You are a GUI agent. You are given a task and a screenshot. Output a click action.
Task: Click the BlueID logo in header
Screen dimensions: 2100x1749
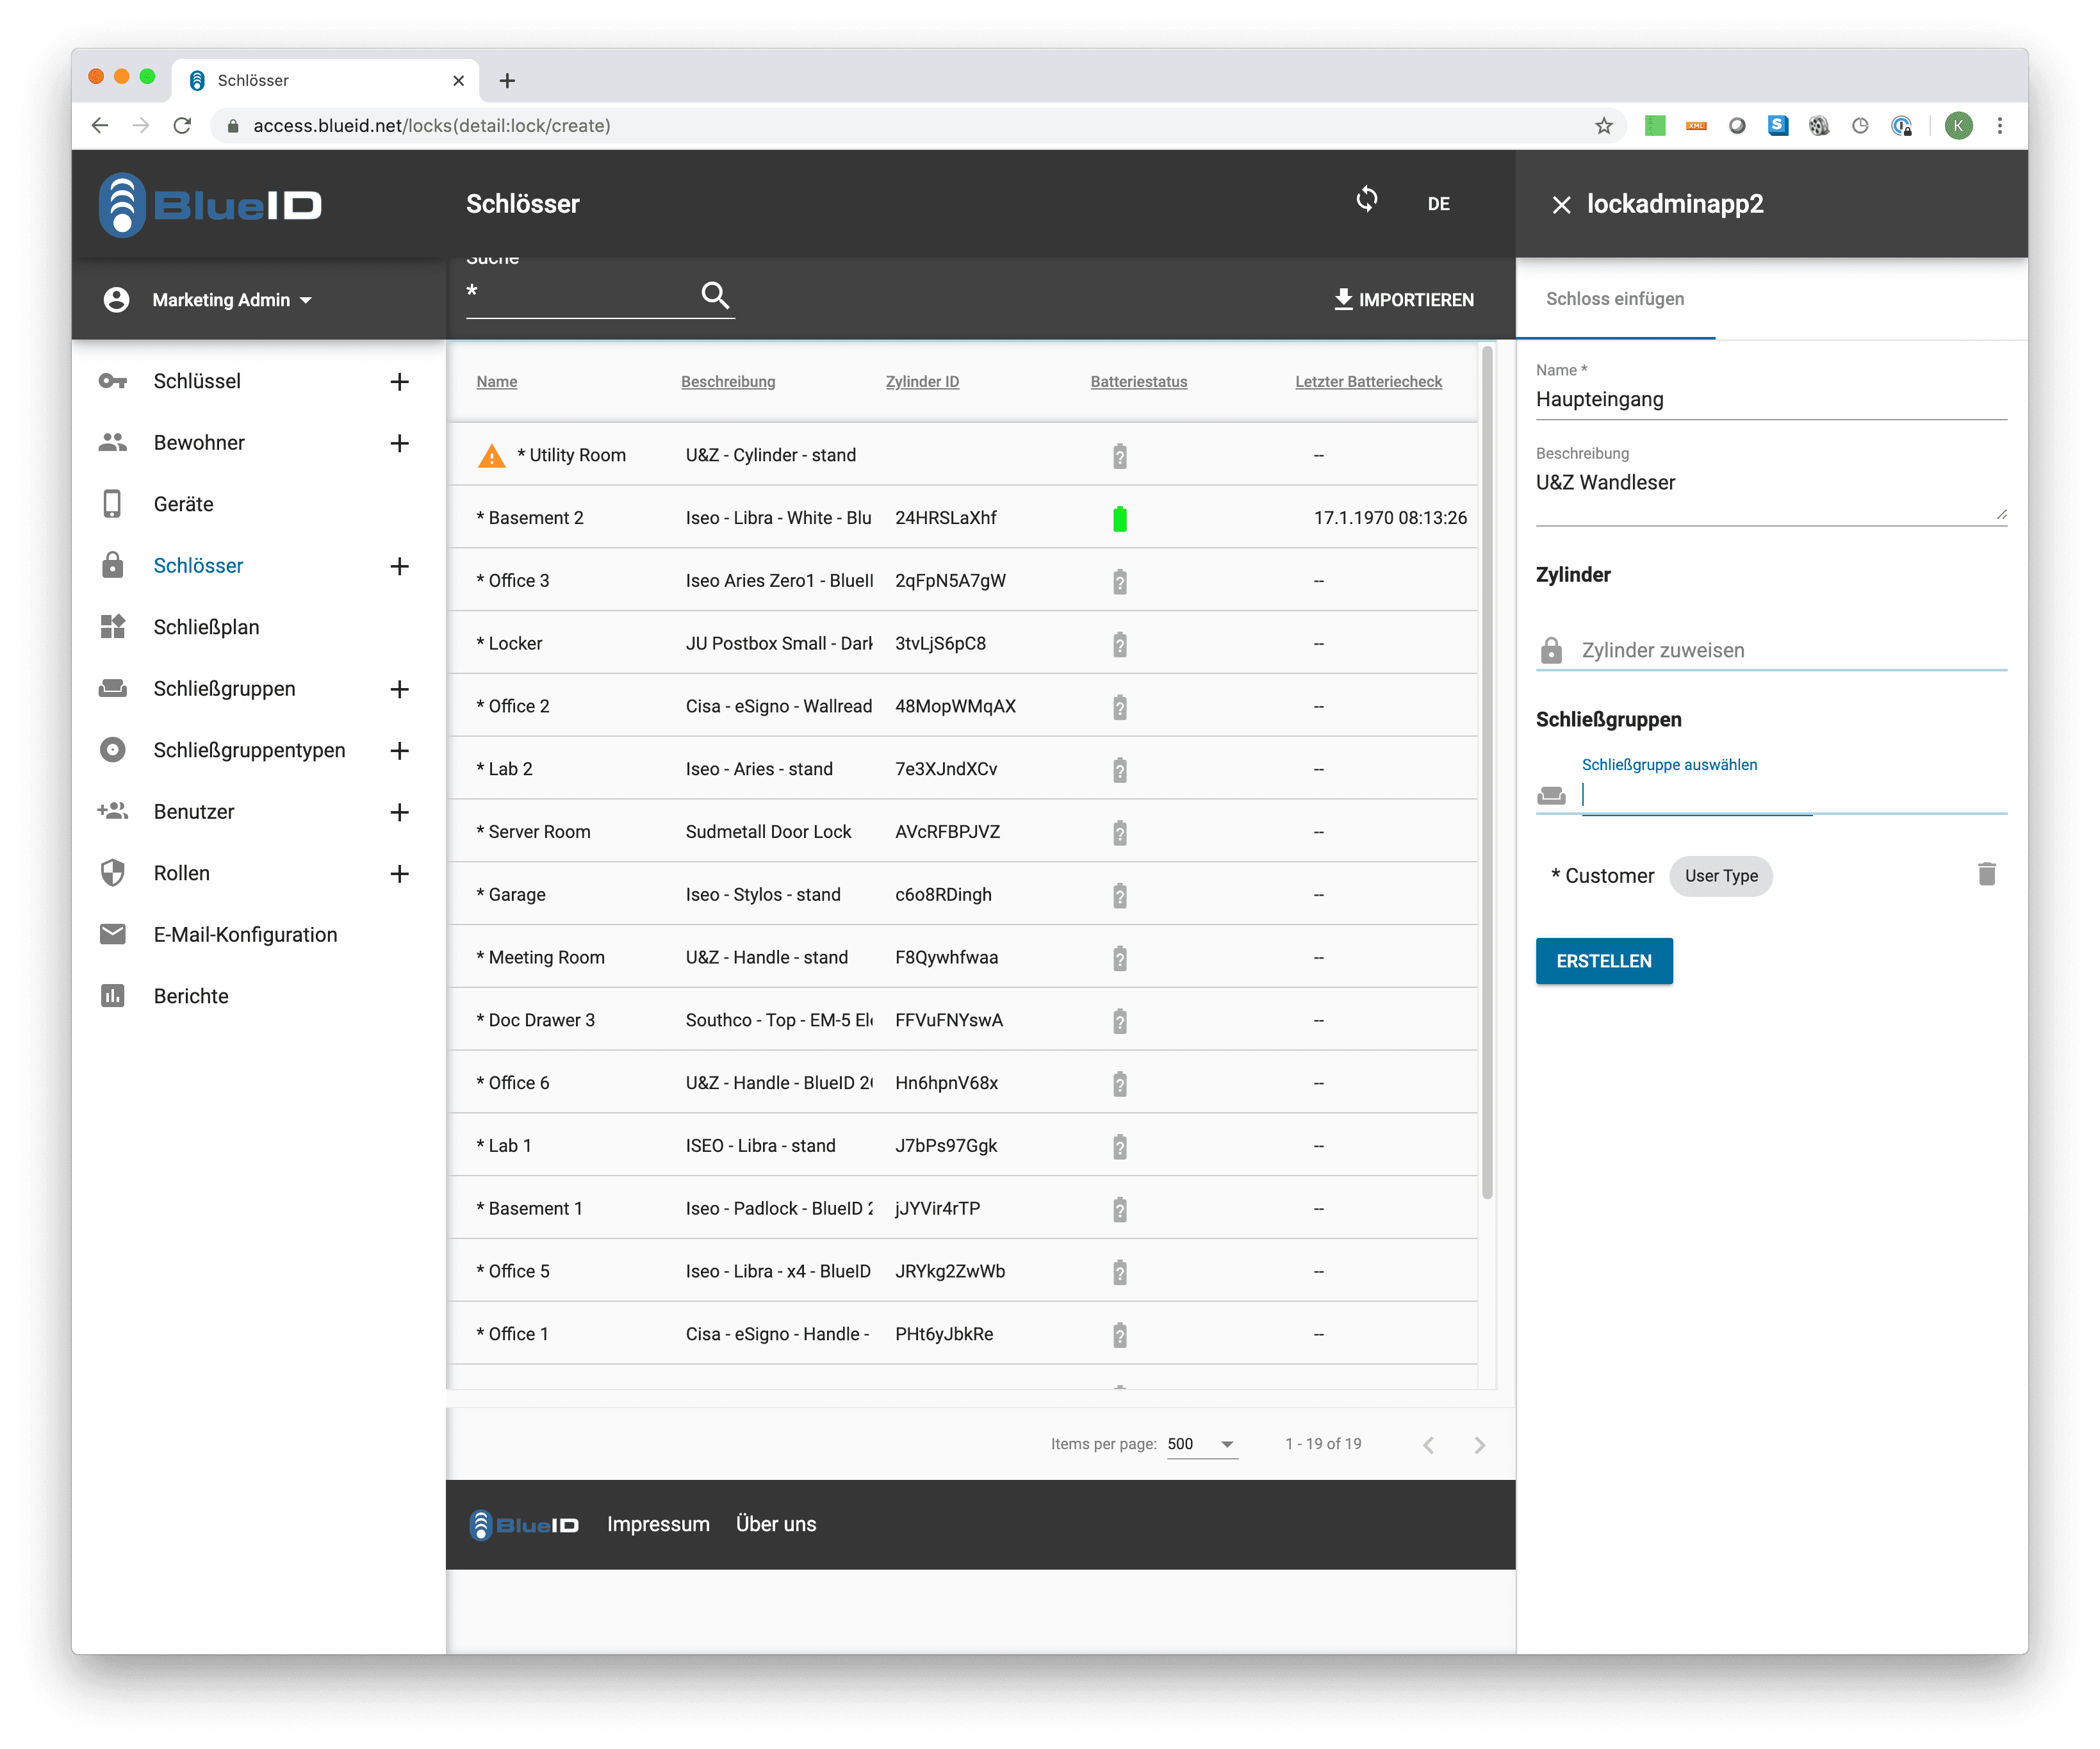210,205
